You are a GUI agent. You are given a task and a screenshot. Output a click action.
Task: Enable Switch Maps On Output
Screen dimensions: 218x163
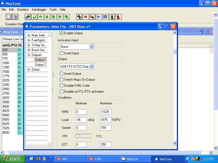pyautogui.click(x=61, y=79)
